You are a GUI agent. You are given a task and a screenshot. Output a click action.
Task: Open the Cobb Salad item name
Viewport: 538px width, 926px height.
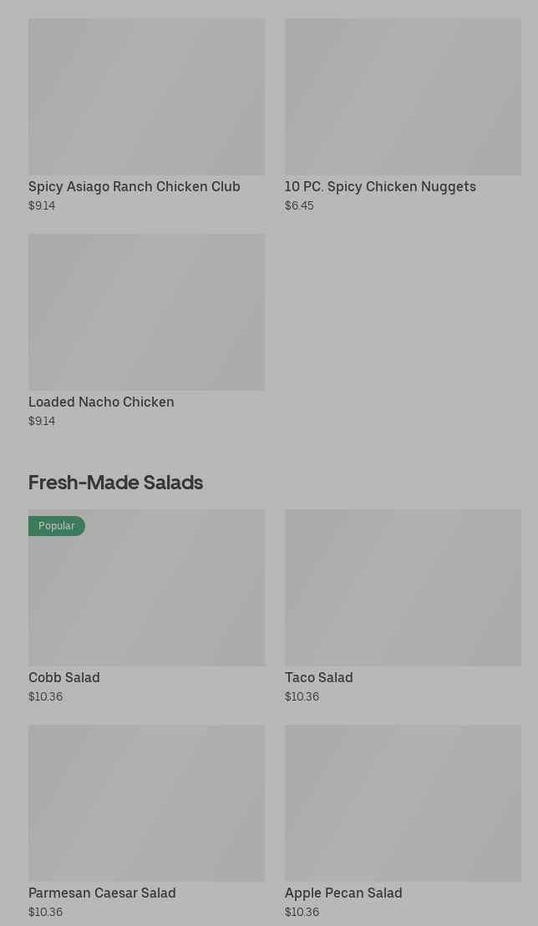(x=64, y=677)
